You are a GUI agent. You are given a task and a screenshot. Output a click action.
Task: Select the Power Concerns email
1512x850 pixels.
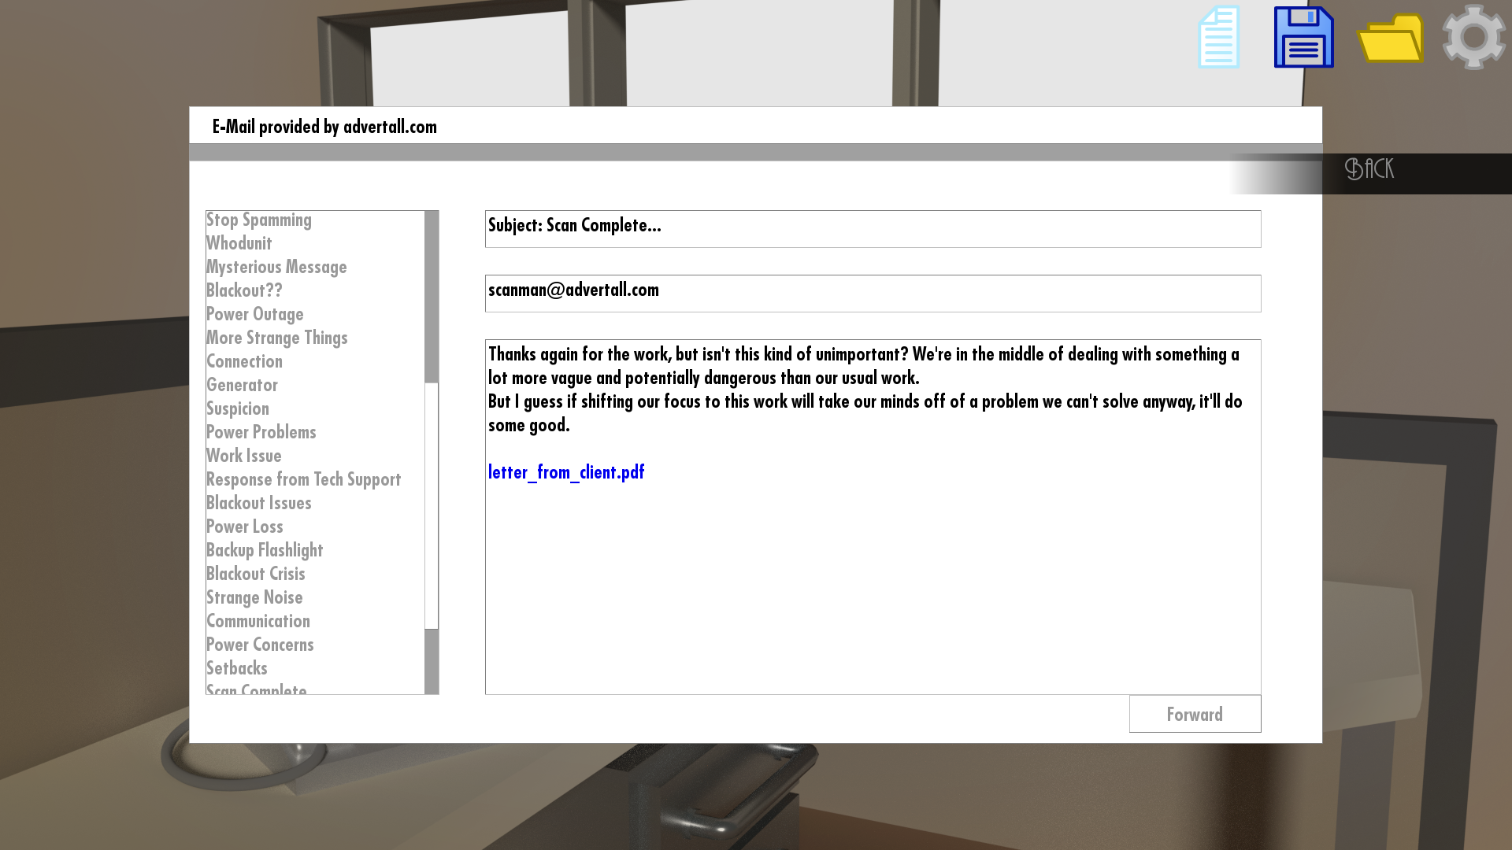pyautogui.click(x=260, y=645)
